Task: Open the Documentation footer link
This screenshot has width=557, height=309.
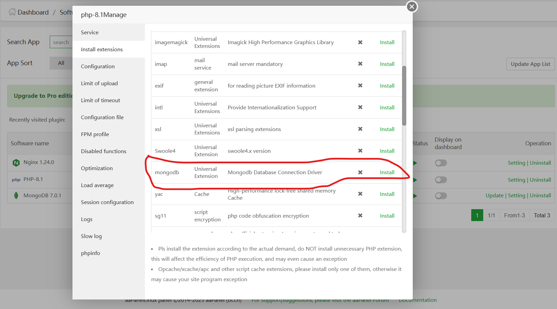Action: [418, 300]
